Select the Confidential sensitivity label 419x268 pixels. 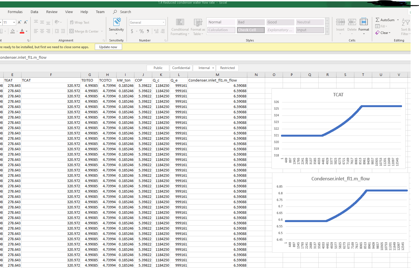(x=181, y=68)
